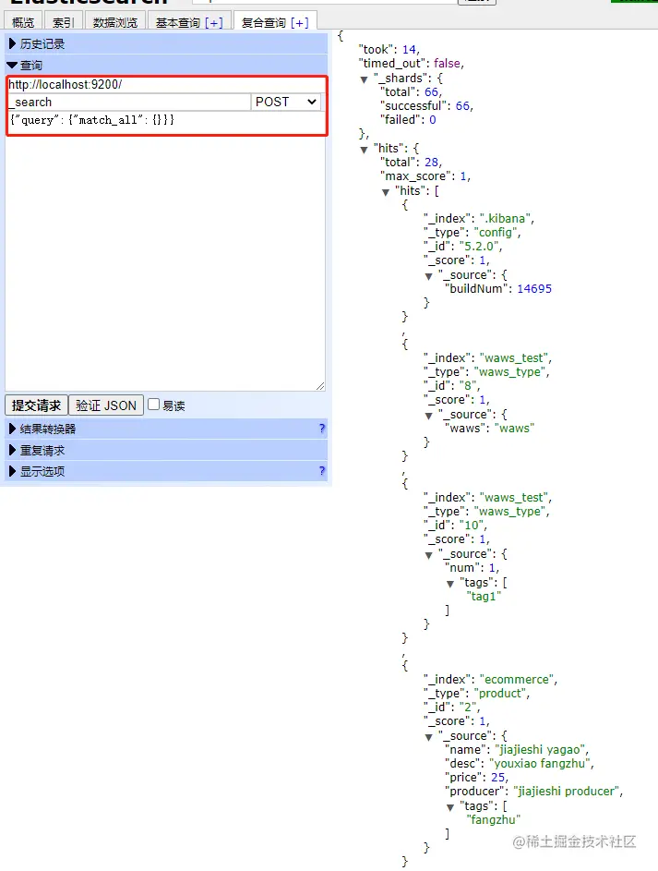Click the buildNum value 14695

534,288
